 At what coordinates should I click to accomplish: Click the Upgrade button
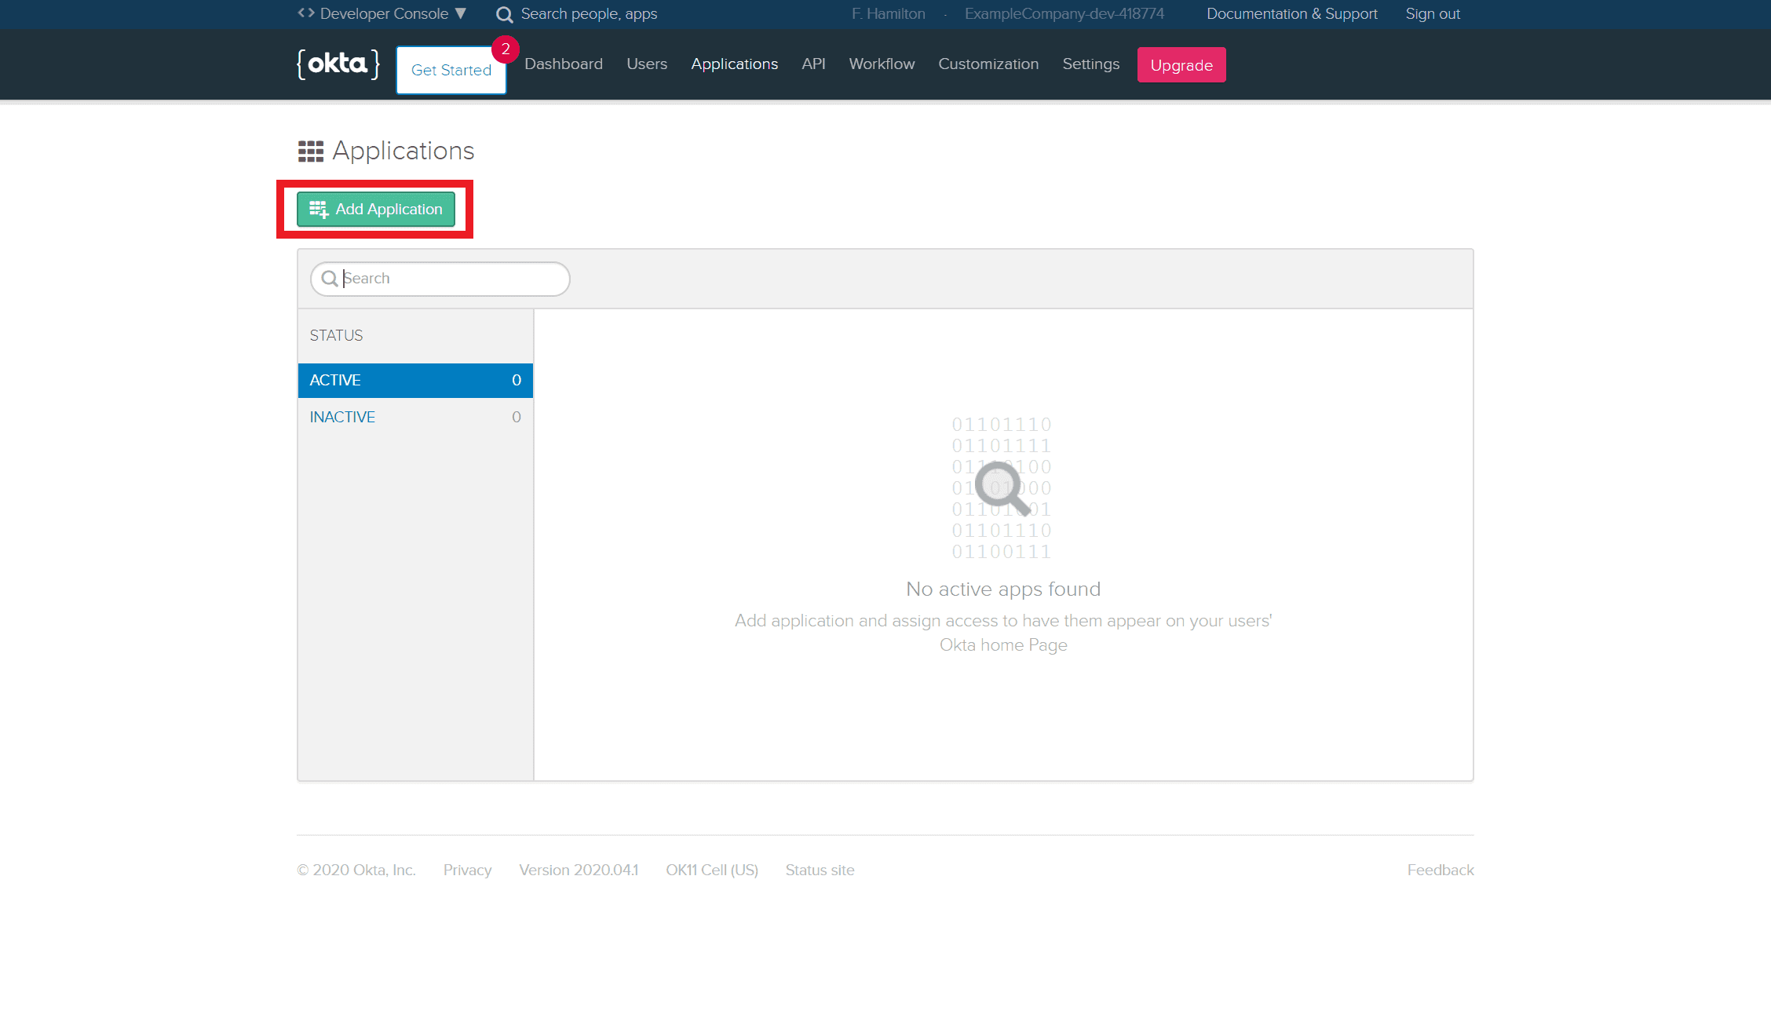1181,64
